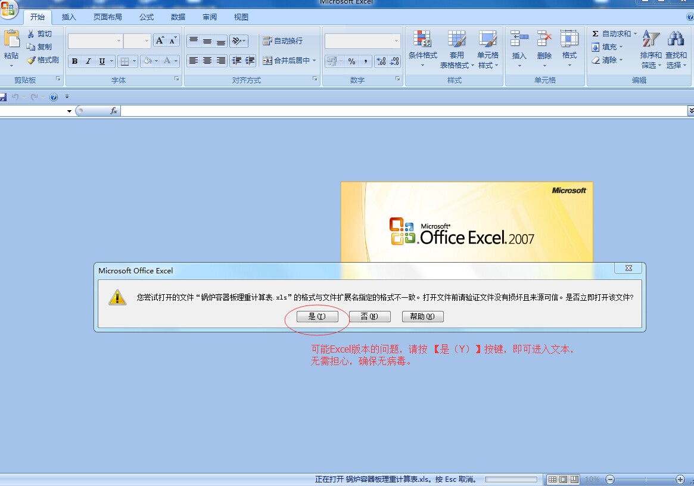Choose 否(N) in the warning dialog
Screen dimensions: 694x486
click(x=369, y=317)
